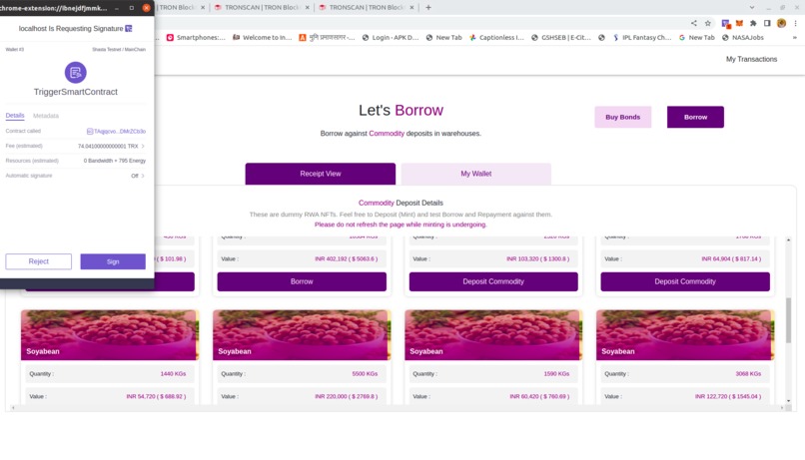
Task: Click the purple 'Commodity' word in subtitle
Action: coord(387,134)
